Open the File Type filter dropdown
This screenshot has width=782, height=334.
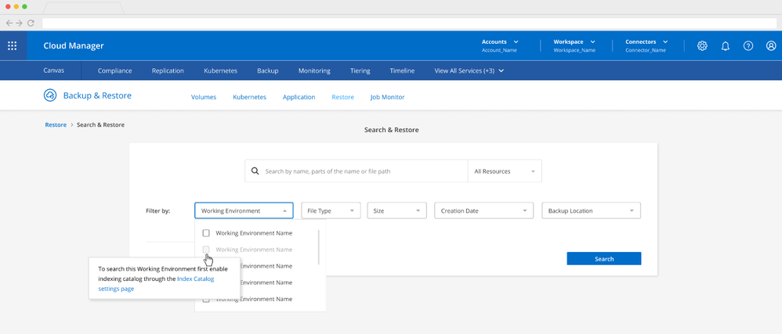click(331, 210)
